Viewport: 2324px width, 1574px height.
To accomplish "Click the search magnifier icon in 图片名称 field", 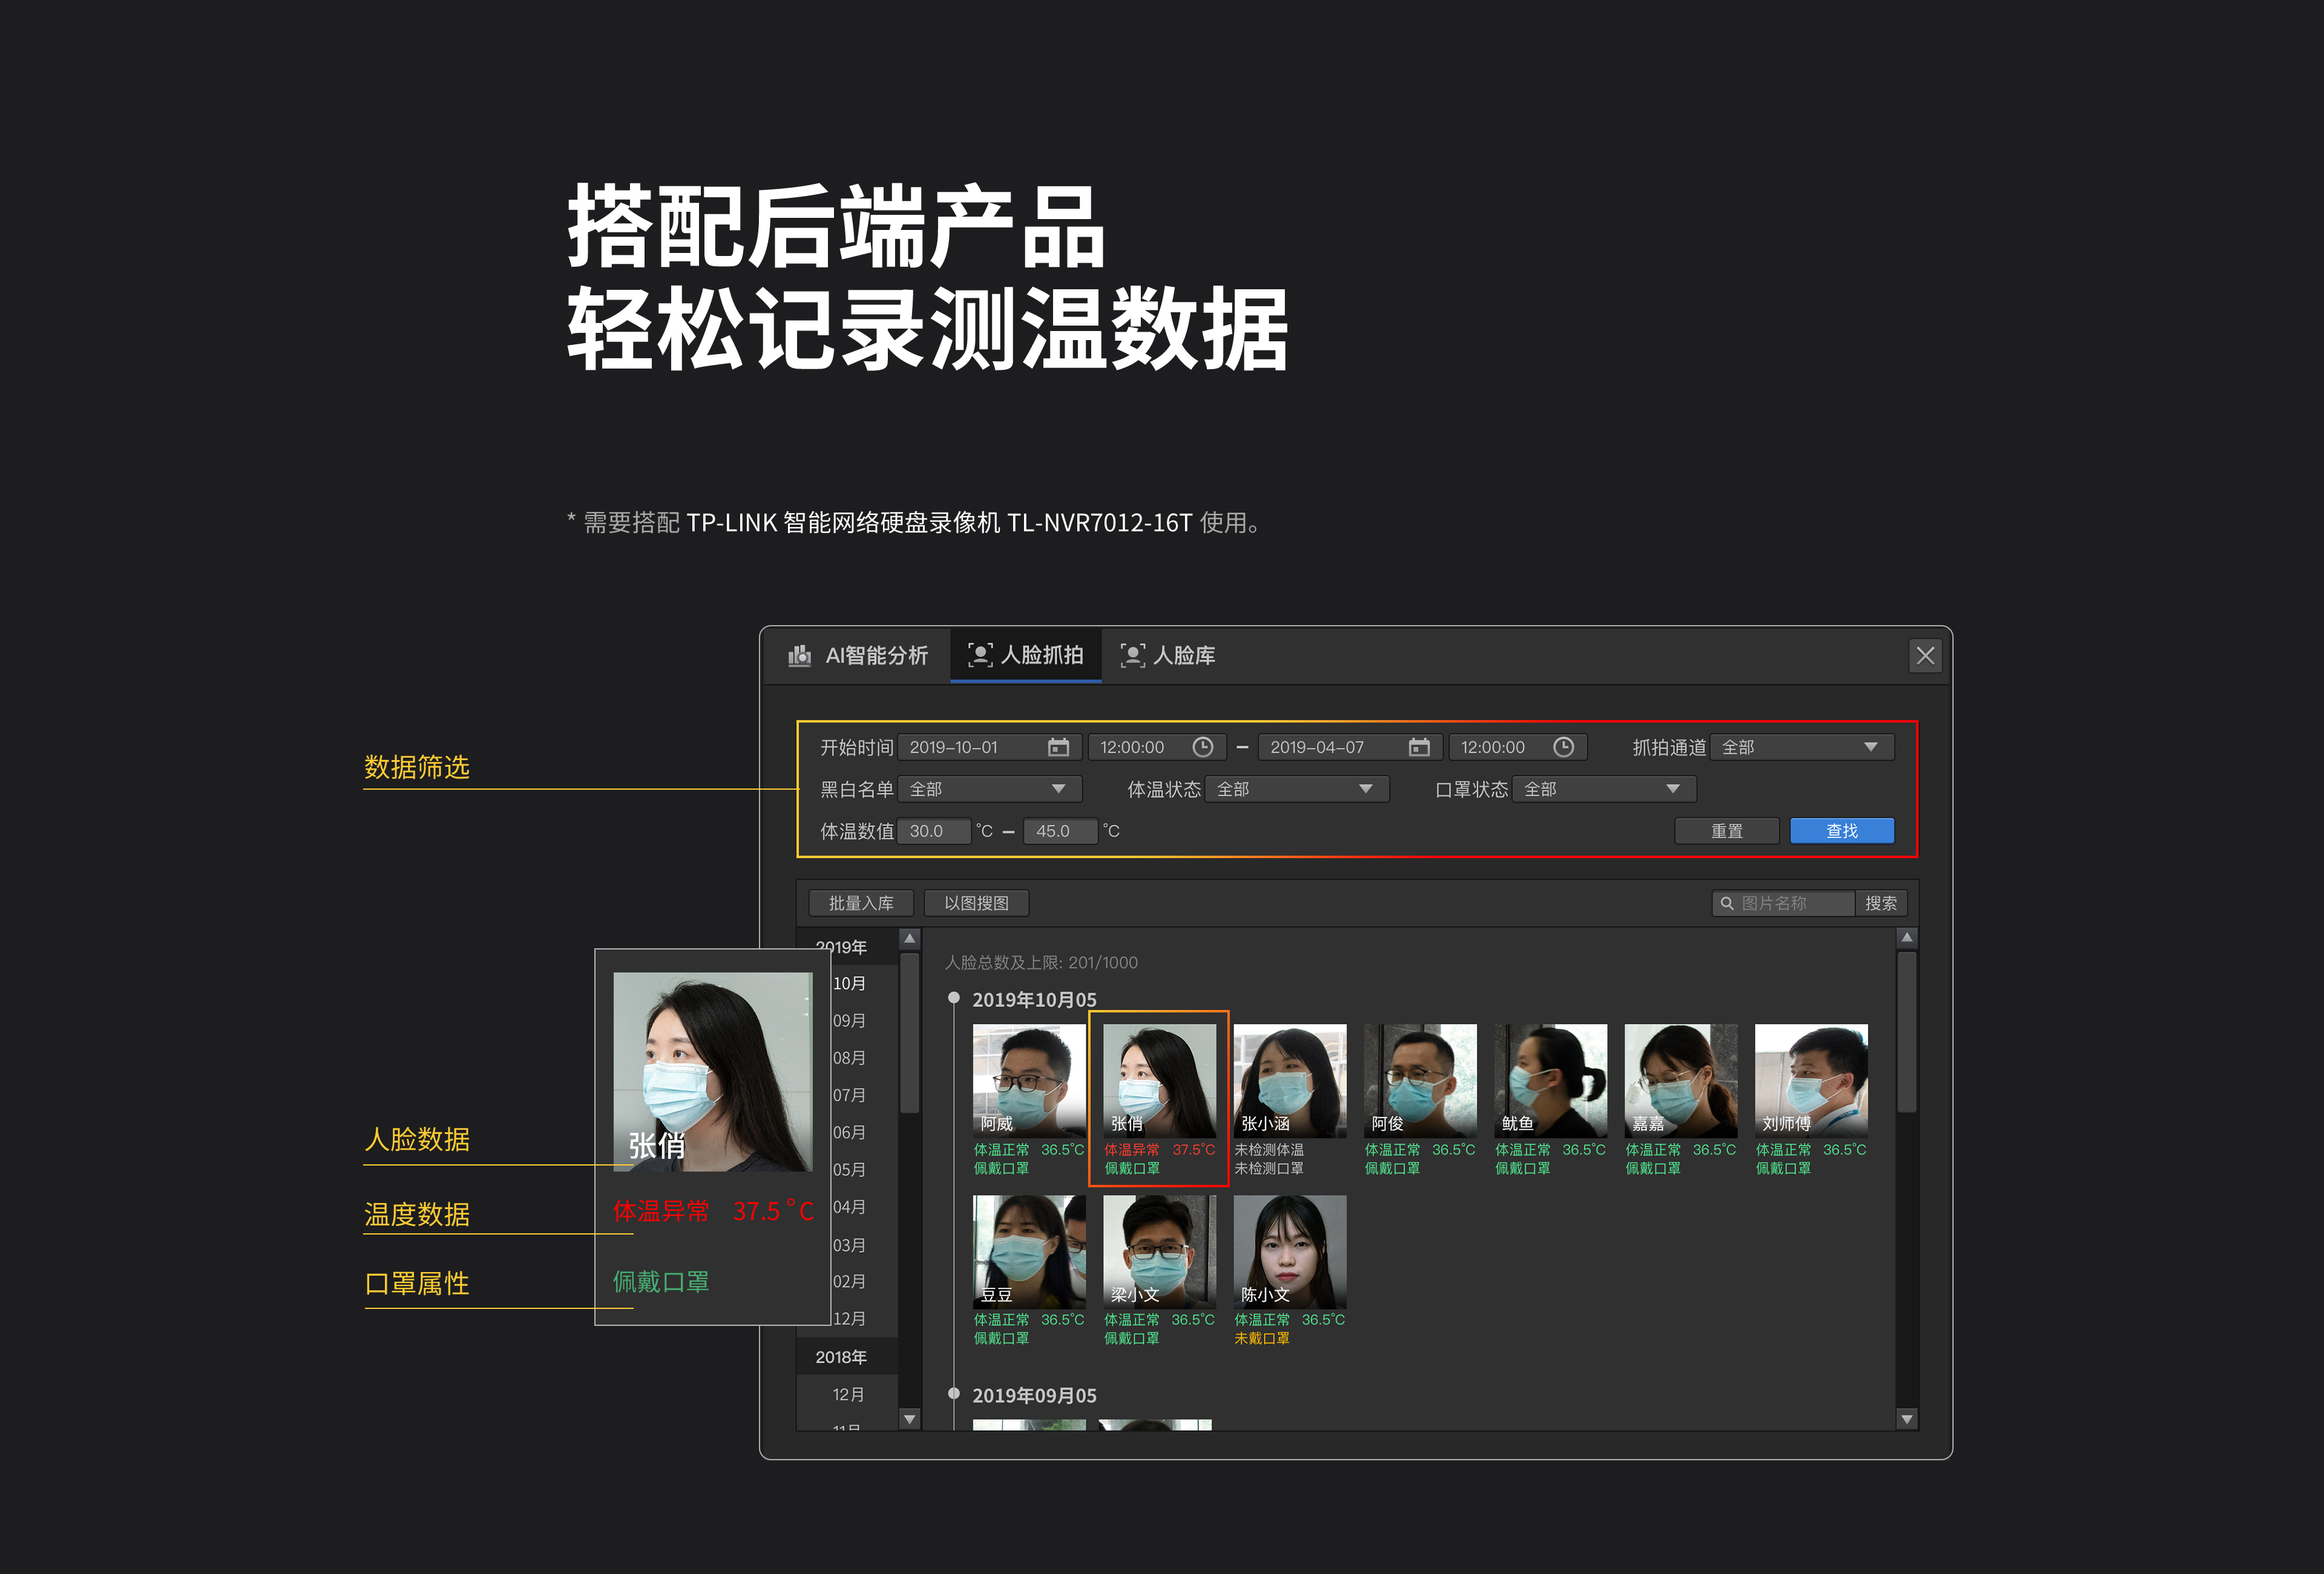I will point(1726,903).
